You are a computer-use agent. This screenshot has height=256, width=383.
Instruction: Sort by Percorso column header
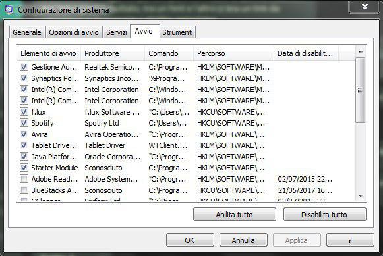point(234,53)
